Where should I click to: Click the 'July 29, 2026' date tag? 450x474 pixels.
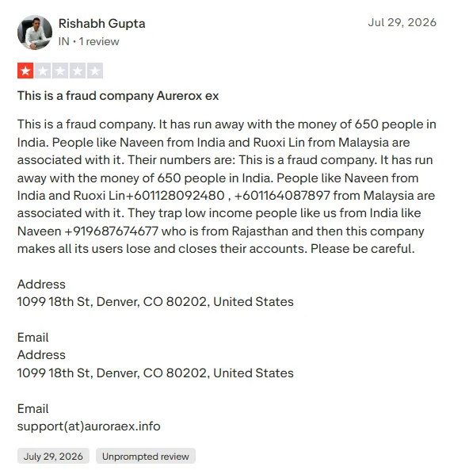[x=53, y=456]
